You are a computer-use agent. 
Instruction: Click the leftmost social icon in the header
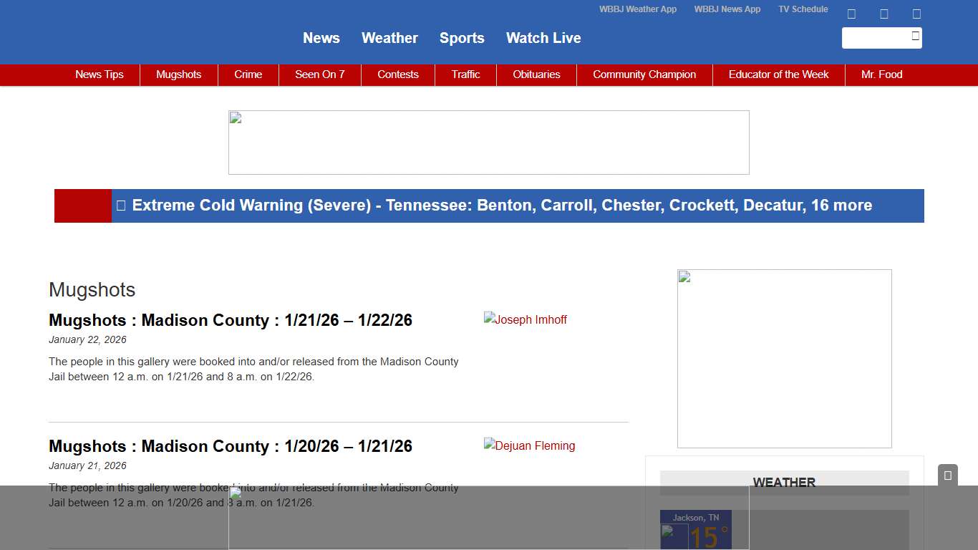click(x=851, y=14)
